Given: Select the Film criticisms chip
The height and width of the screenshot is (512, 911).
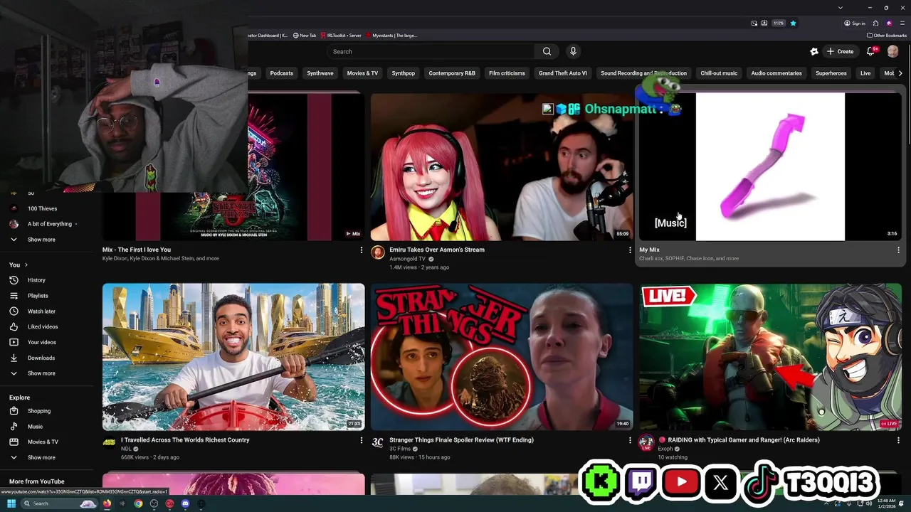Looking at the screenshot, I should pyautogui.click(x=507, y=73).
